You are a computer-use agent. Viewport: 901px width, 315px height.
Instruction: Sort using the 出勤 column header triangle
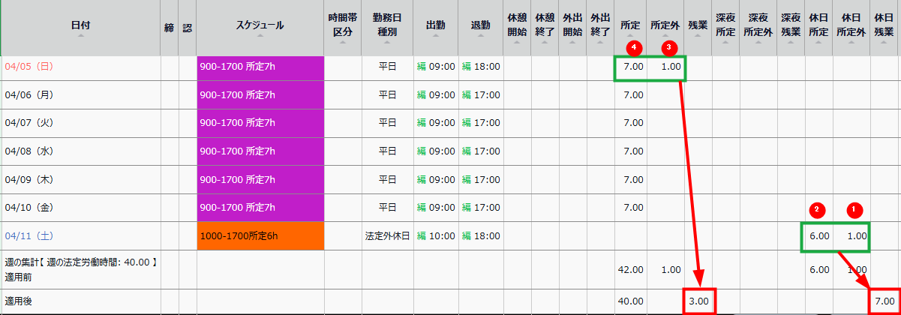click(435, 36)
